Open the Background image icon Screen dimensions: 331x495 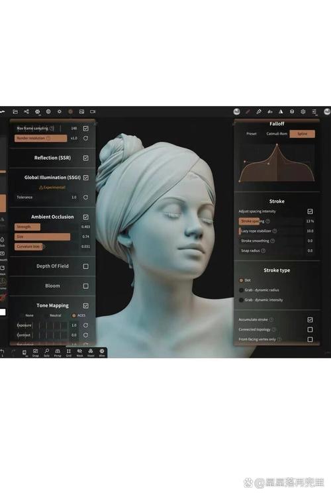81,111
